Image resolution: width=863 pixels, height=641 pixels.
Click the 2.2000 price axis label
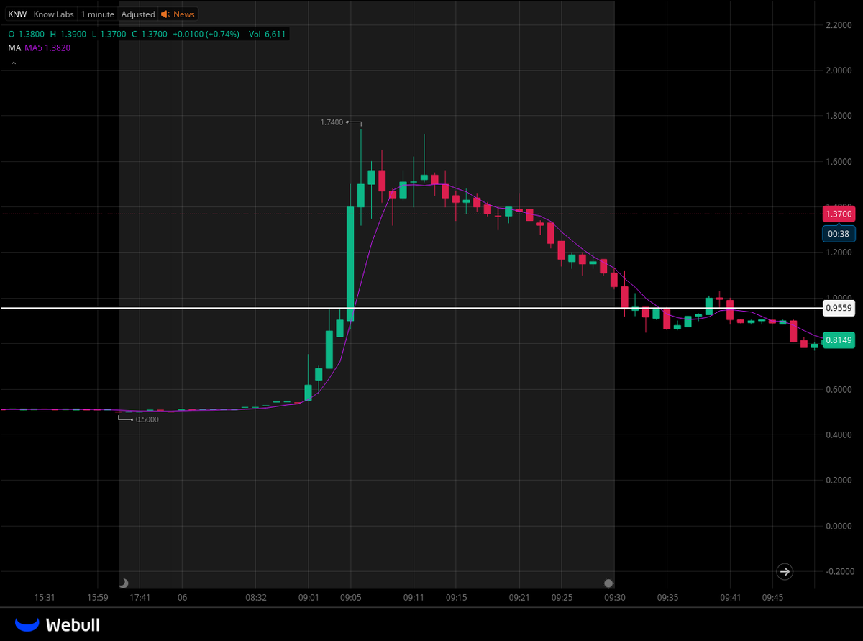[x=839, y=25]
